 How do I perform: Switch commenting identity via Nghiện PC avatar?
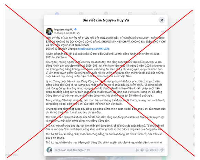[49, 150]
